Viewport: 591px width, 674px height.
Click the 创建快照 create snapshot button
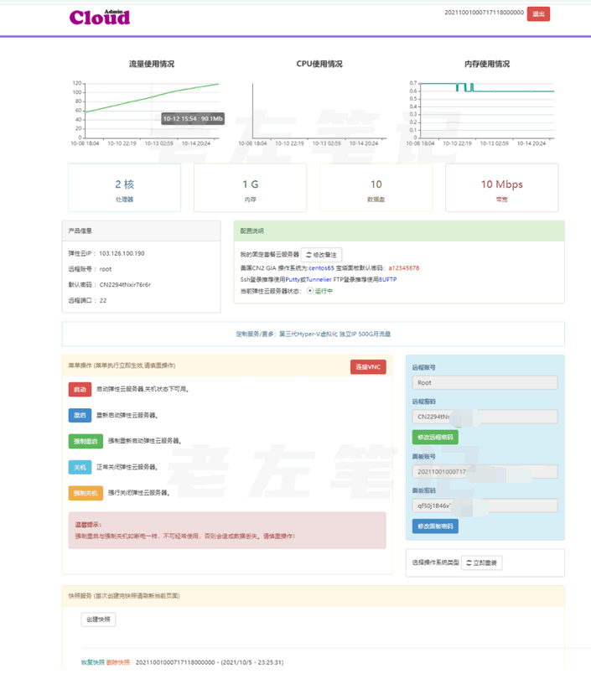coord(99,620)
